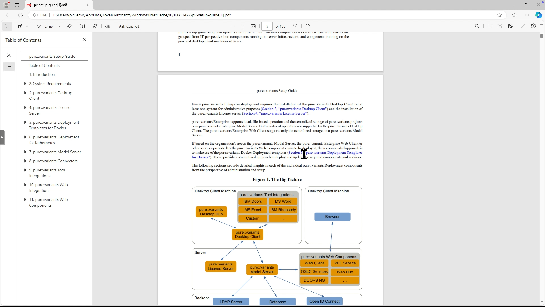Click Ask Copilot

129,26
